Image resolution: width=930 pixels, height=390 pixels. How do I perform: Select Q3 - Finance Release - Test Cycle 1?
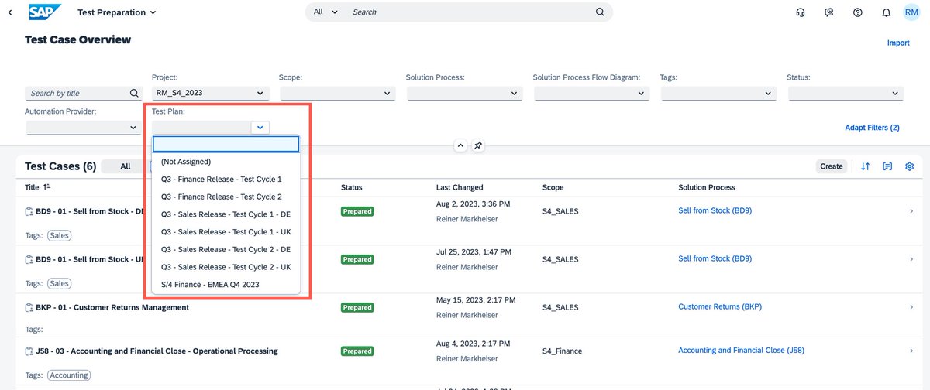[226, 179]
